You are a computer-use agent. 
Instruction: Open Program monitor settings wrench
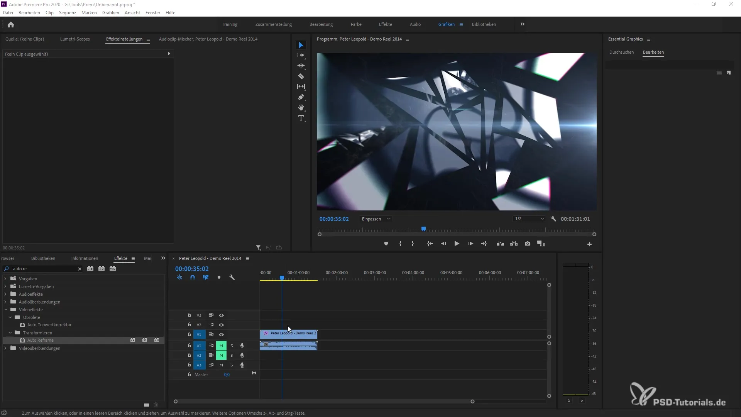[553, 219]
